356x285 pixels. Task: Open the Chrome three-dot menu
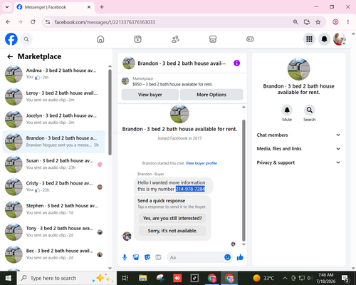coord(348,22)
